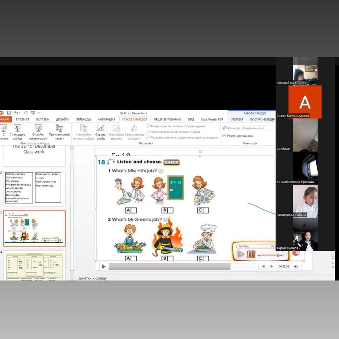This screenshot has height=339, width=339.
Task: Open the Foxit Reader PDF tab
Action: point(212,119)
